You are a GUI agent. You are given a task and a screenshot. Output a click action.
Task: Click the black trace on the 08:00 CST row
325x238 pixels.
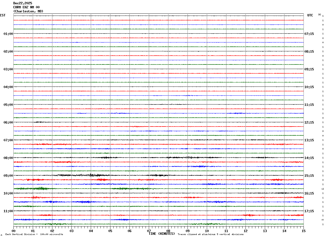click(x=158, y=158)
